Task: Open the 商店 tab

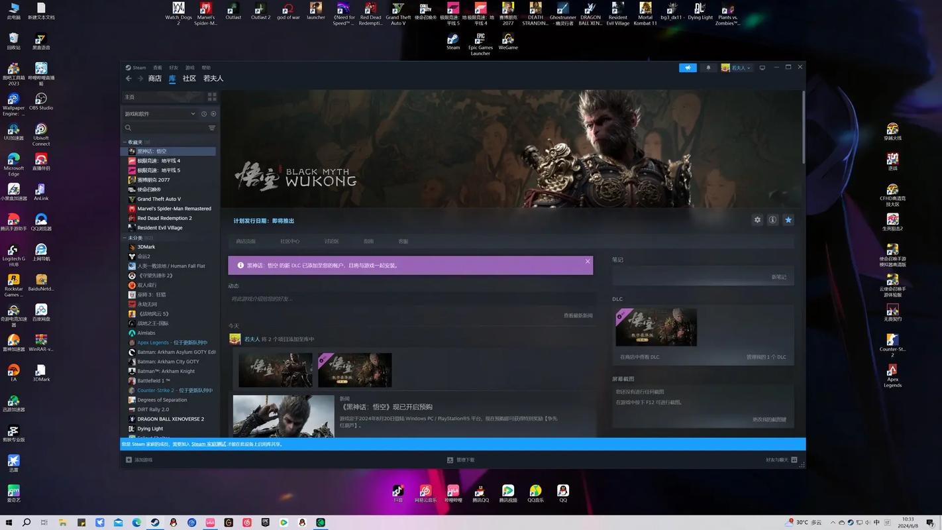Action: (x=155, y=78)
